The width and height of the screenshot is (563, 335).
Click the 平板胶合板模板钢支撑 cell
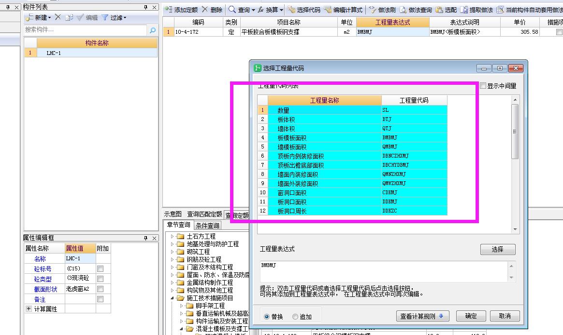point(289,32)
